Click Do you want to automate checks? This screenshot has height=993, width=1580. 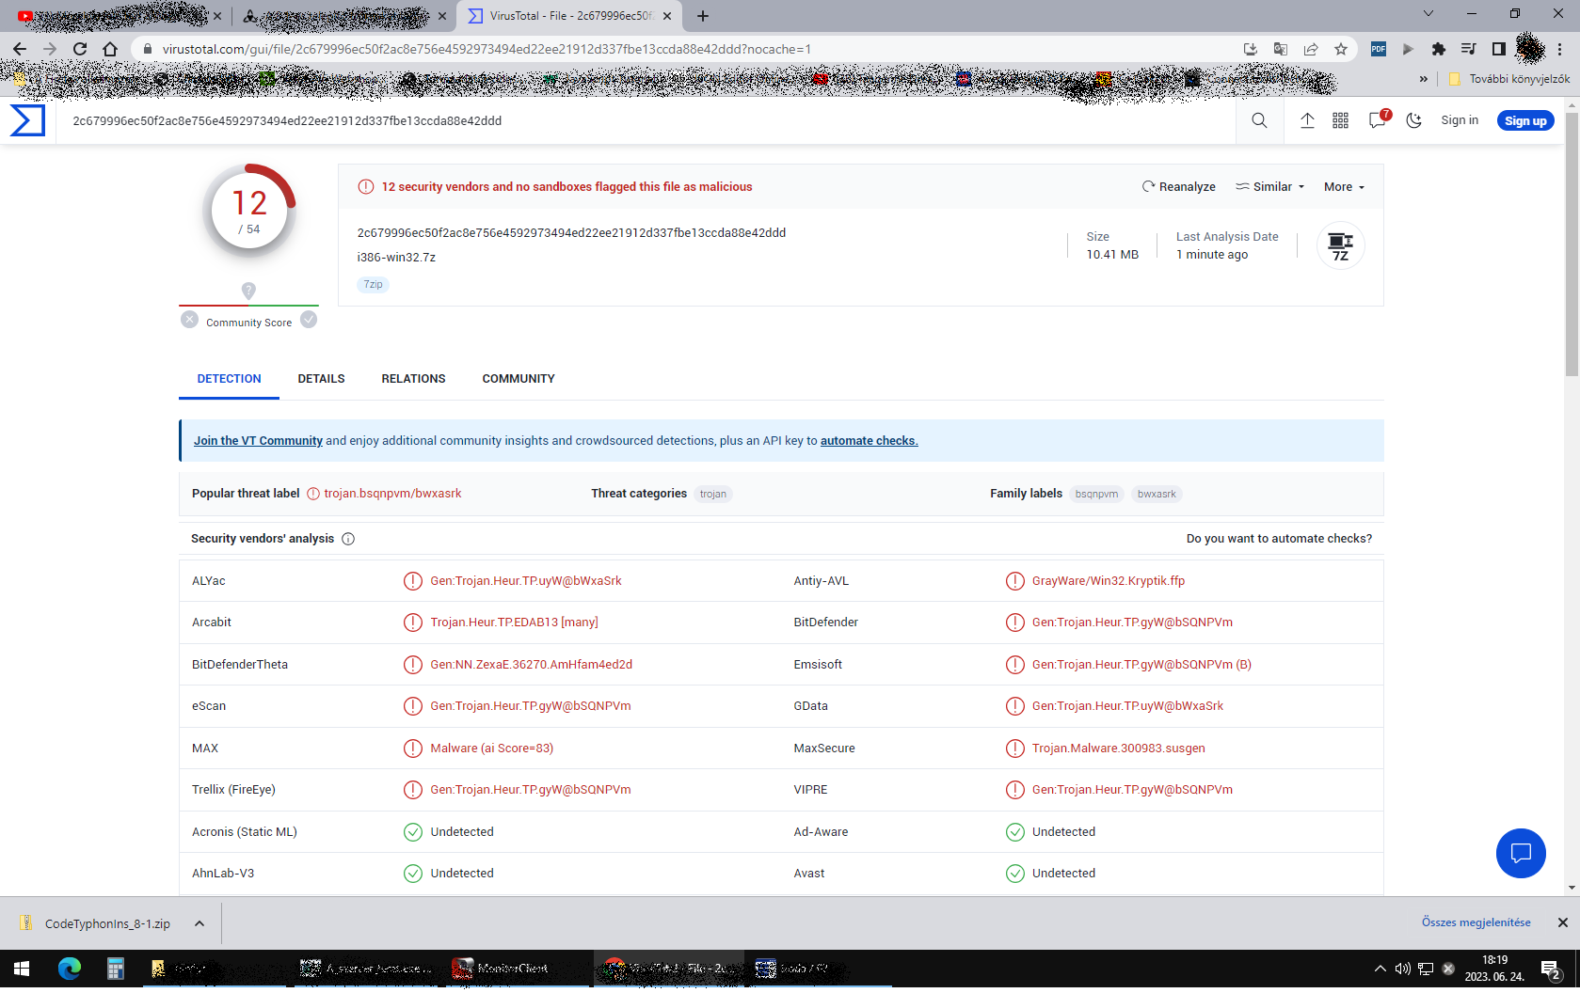(x=1279, y=539)
